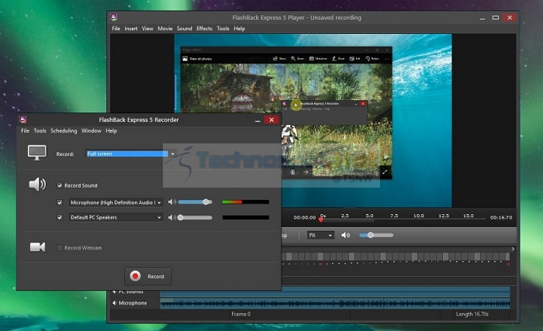The width and height of the screenshot is (543, 331).
Task: Click the frame thumbnail strip in Player
Action: [396, 257]
